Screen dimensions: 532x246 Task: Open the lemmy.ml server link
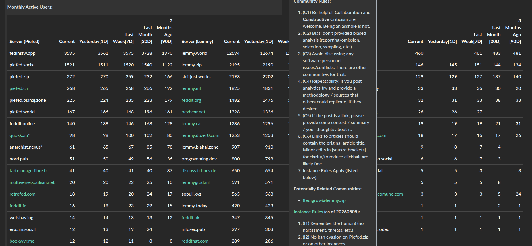pyautogui.click(x=191, y=88)
